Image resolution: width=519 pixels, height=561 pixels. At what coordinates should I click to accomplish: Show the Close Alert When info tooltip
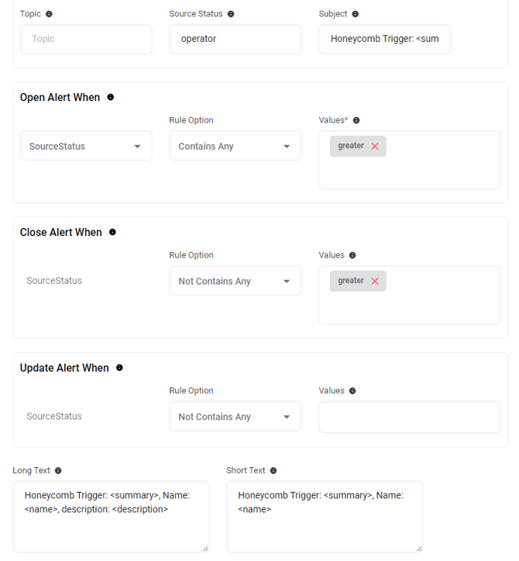tap(112, 232)
